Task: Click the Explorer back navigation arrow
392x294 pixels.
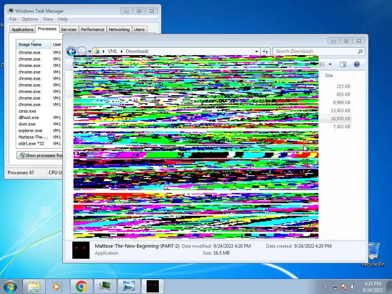Action: 71,51
